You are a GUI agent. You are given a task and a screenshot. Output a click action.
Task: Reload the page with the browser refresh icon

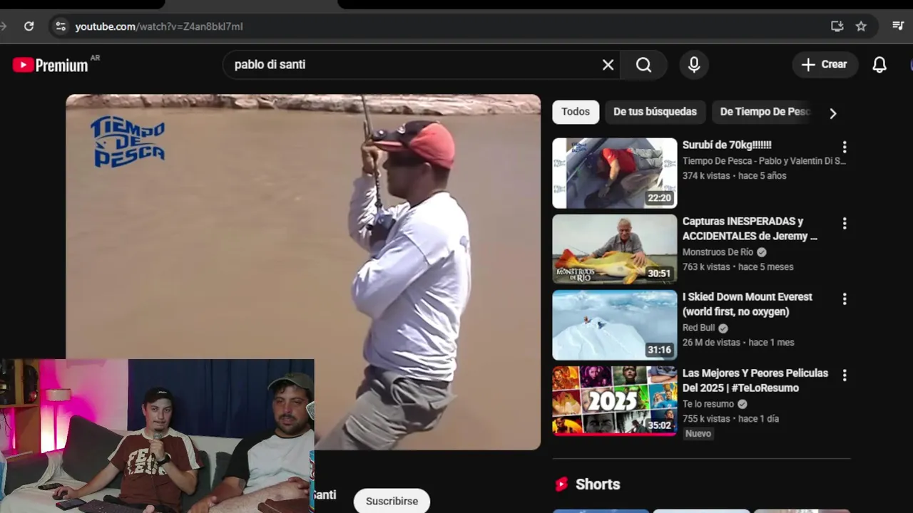point(29,26)
